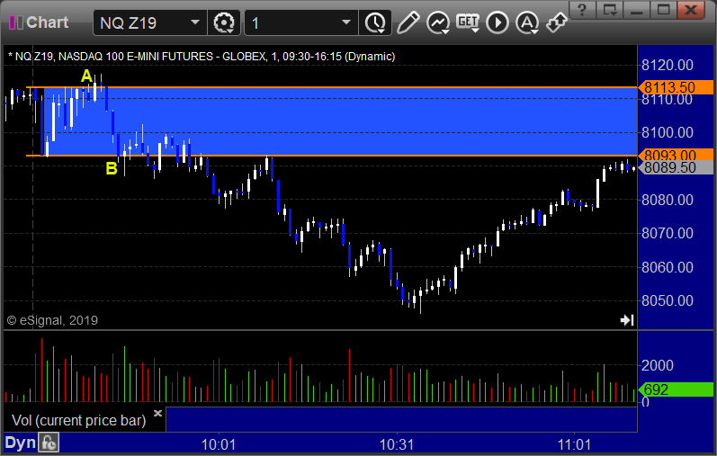The image size is (717, 456).
Task: Click the 8120.00 price axis label
Action: click(668, 66)
